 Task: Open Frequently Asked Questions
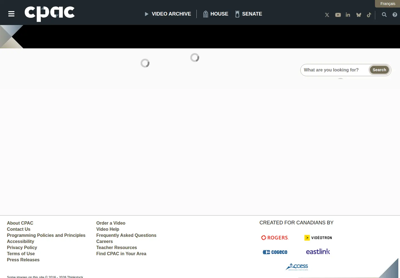coord(126,235)
